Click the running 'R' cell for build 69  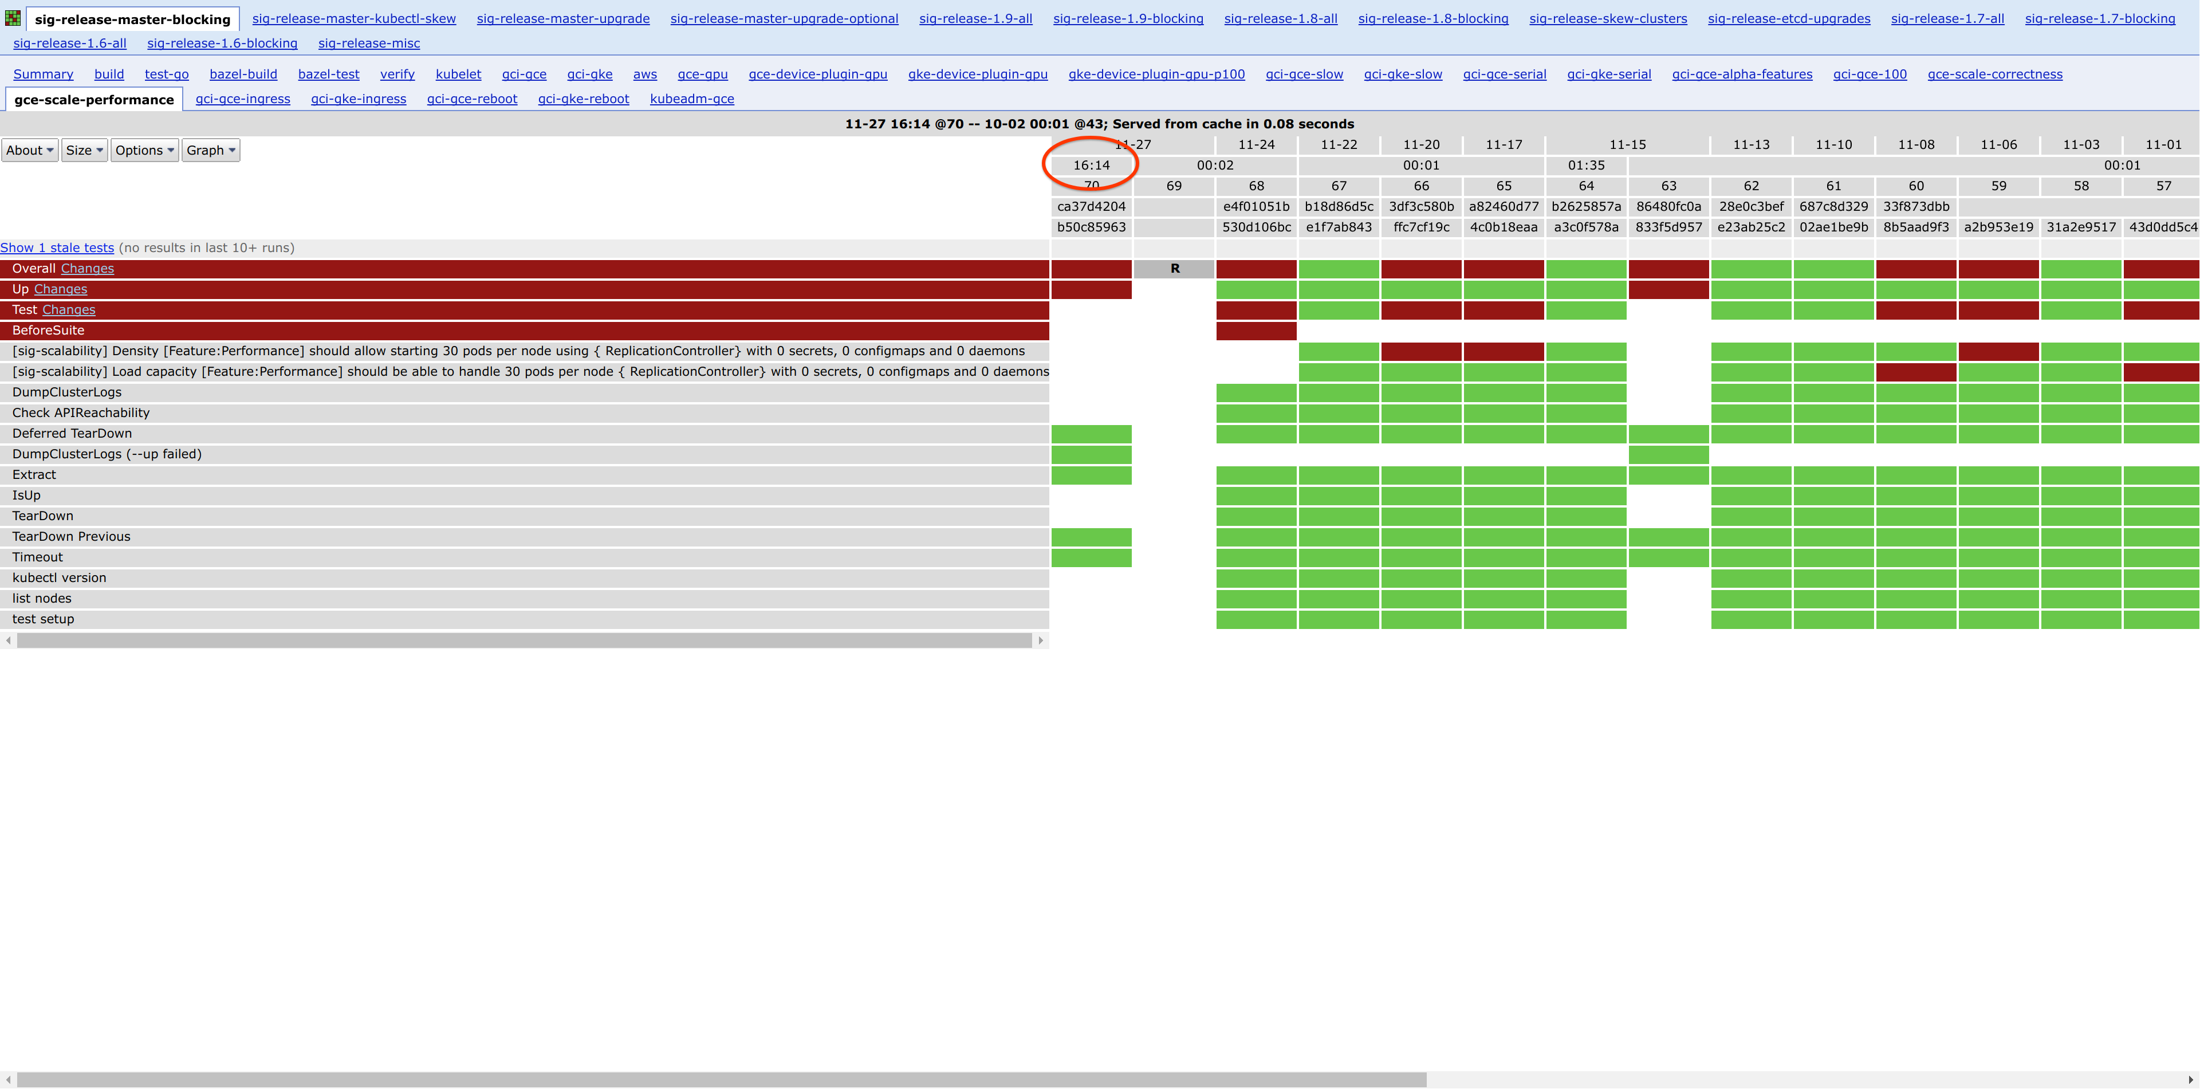tap(1174, 269)
